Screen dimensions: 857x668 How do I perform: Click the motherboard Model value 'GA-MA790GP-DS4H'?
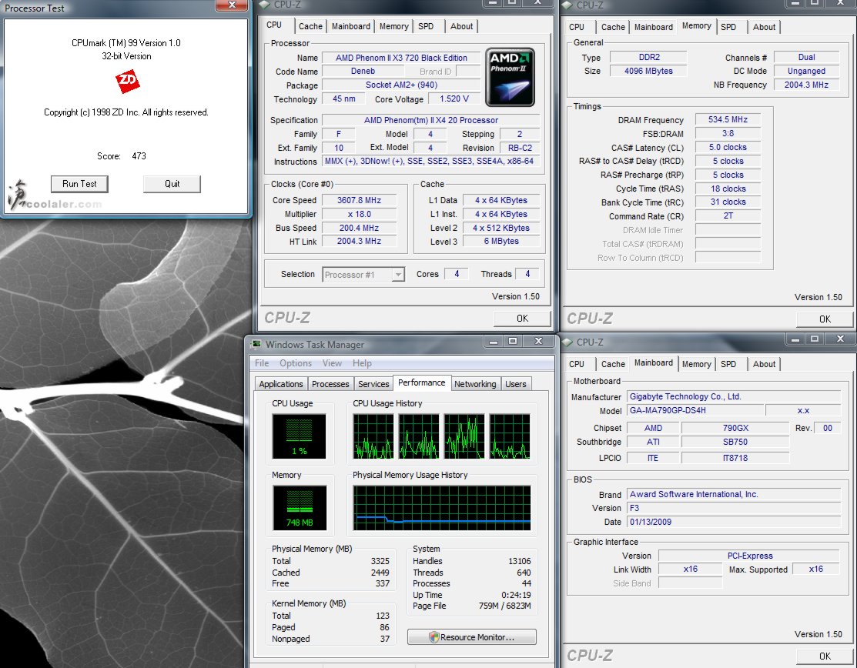point(695,410)
